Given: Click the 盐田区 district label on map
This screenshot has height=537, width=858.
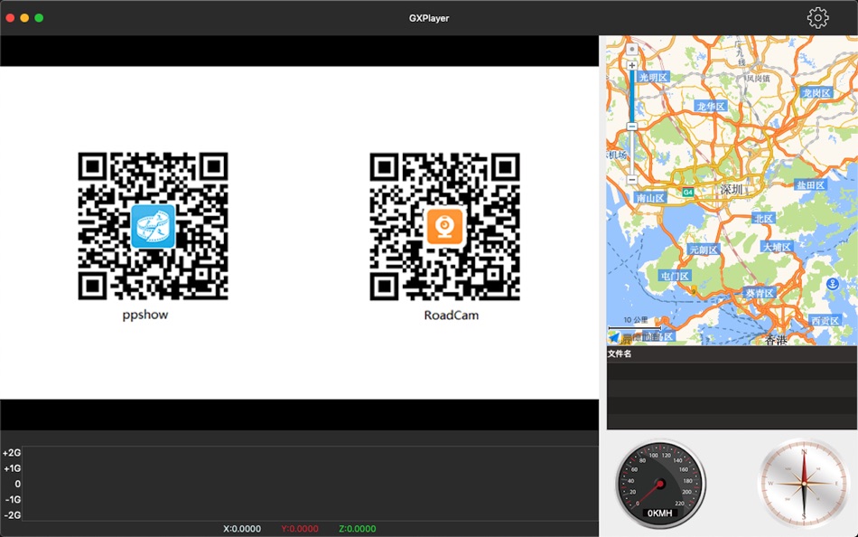Looking at the screenshot, I should pos(810,185).
